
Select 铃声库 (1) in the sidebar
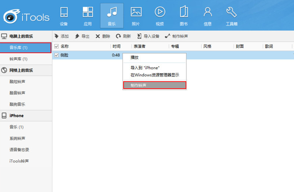18,59
